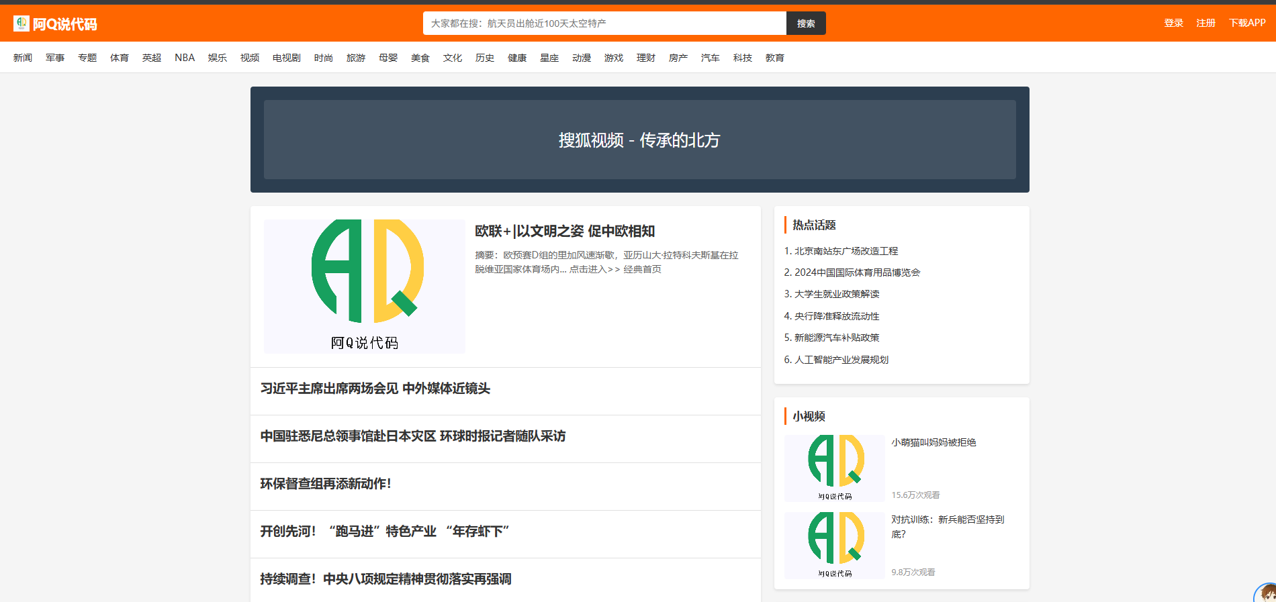Open the floating avatar icon at bottom right
1276x602 pixels.
click(1266, 593)
